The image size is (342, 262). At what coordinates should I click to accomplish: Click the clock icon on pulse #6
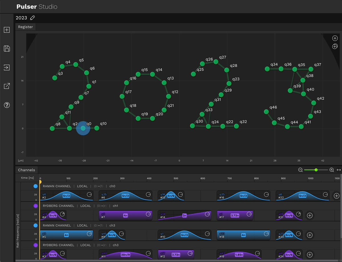148,194
